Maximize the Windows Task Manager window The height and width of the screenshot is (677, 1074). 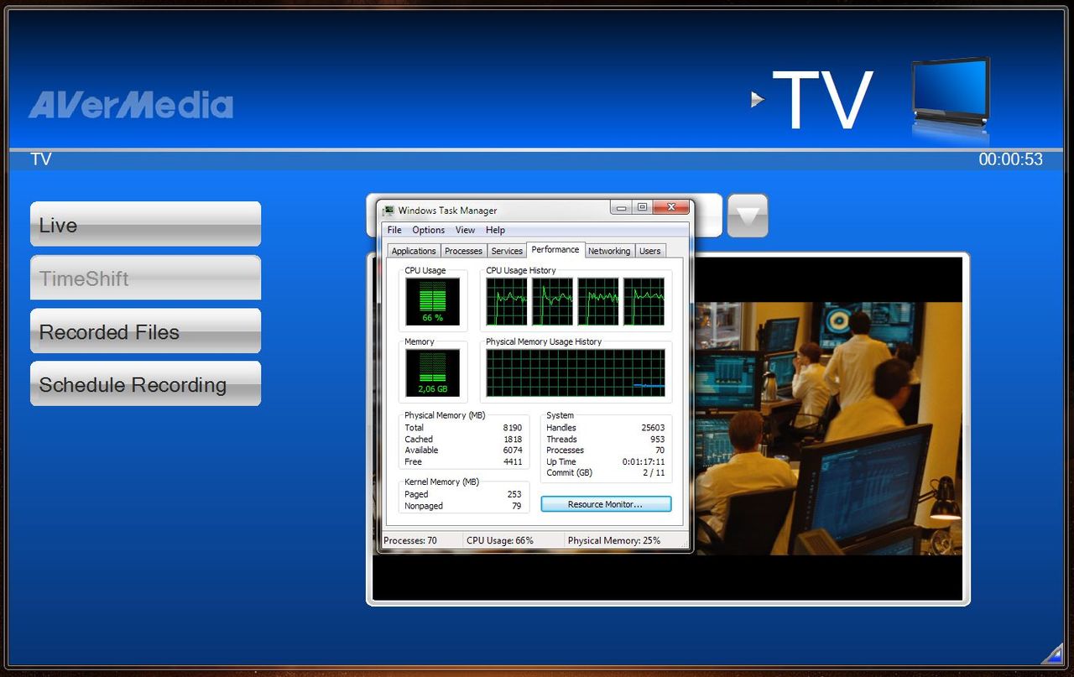point(642,208)
